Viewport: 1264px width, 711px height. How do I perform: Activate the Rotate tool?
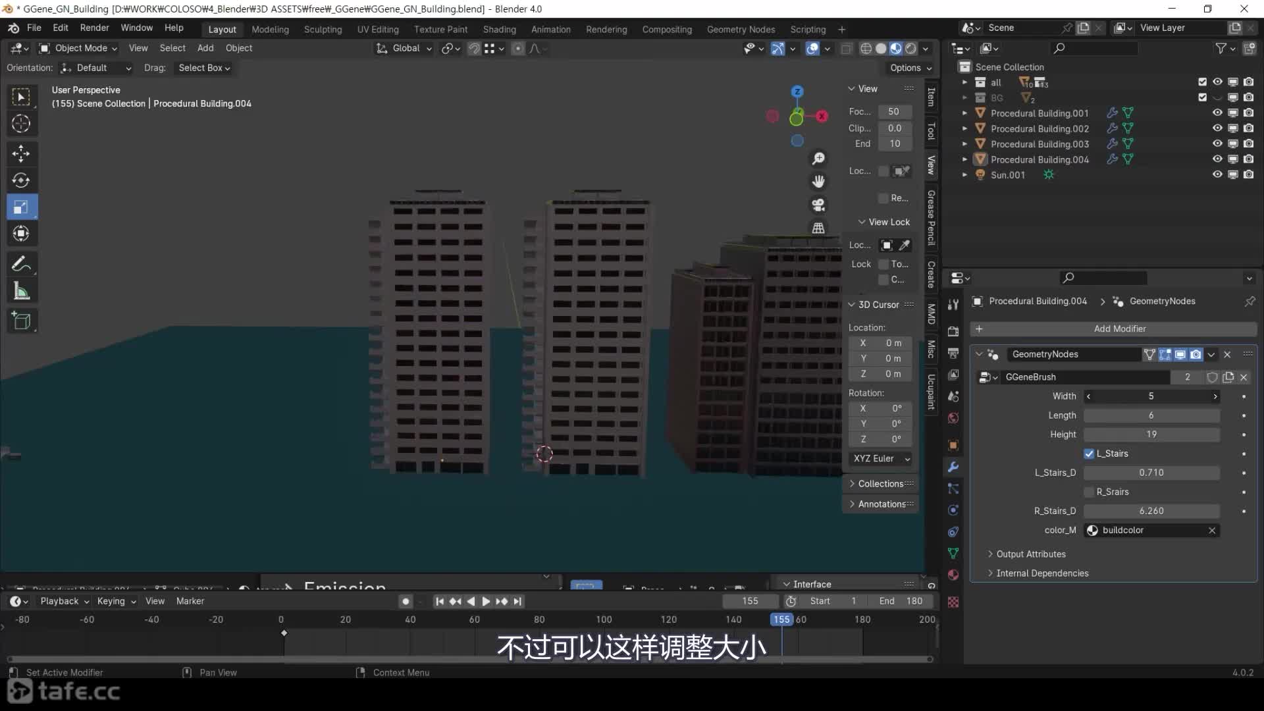point(22,180)
